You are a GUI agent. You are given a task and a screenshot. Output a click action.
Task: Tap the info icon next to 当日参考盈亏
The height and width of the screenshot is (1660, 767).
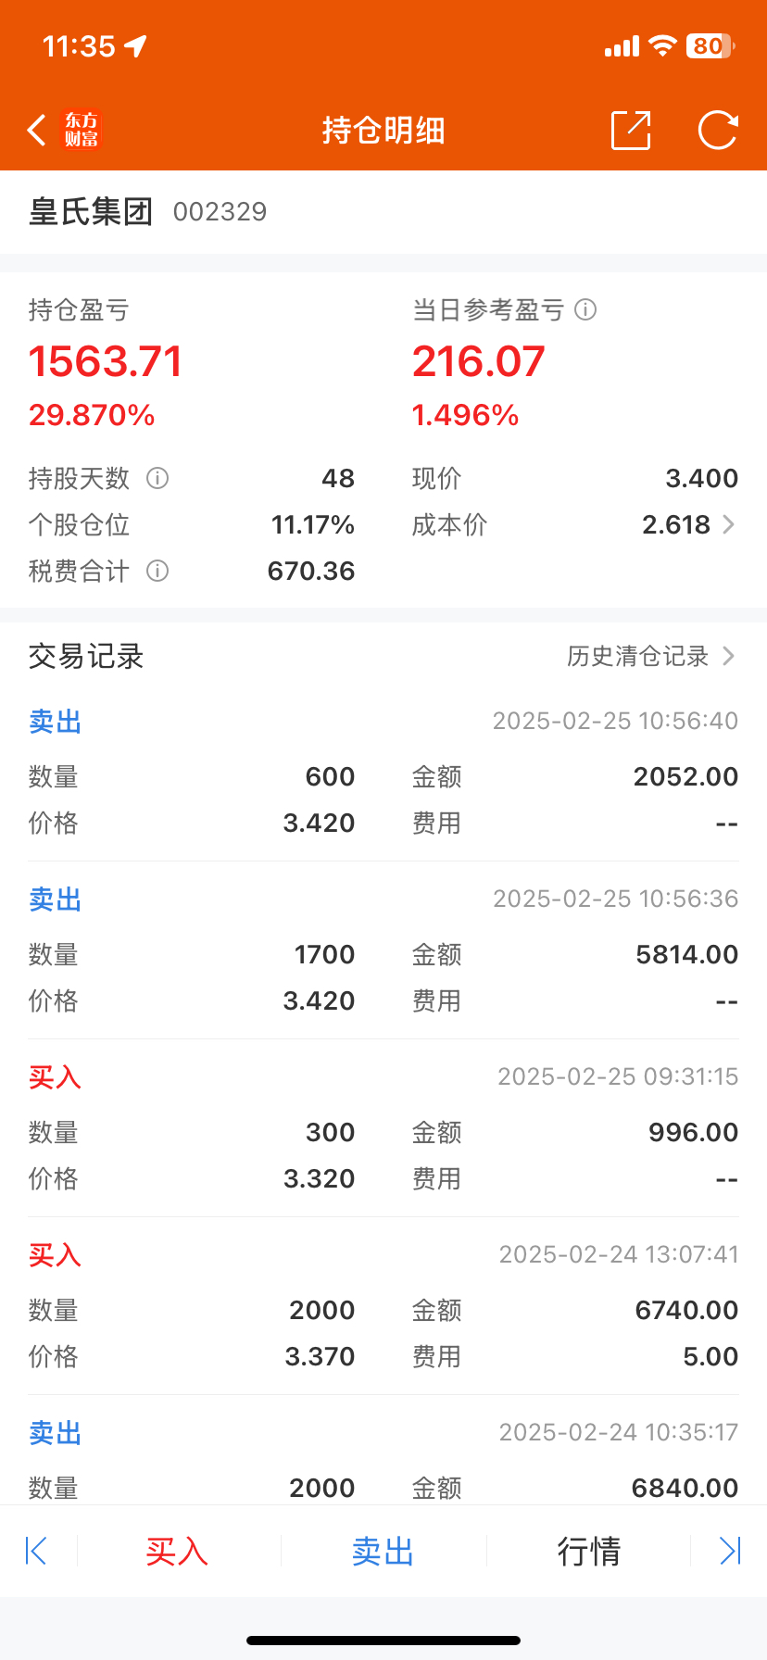(x=585, y=309)
